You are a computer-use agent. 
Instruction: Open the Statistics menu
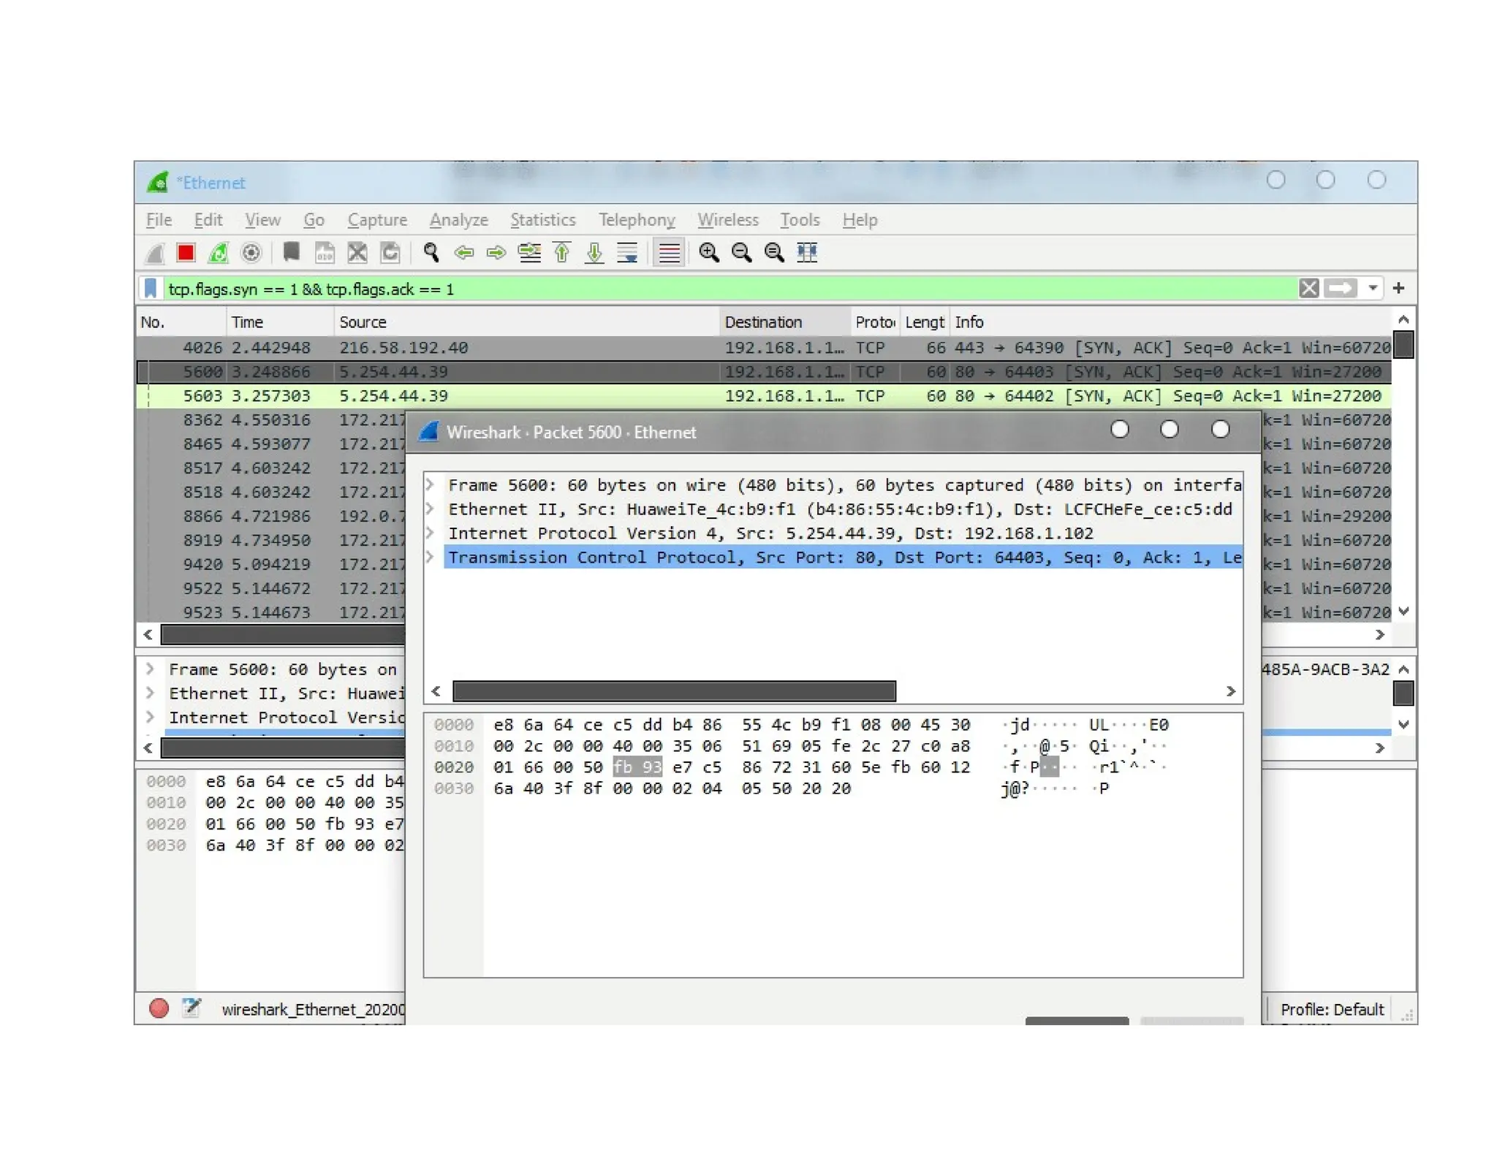(x=542, y=220)
